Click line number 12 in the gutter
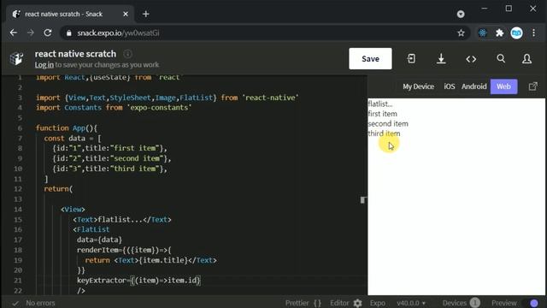Image resolution: width=547 pixels, height=308 pixels. point(18,189)
